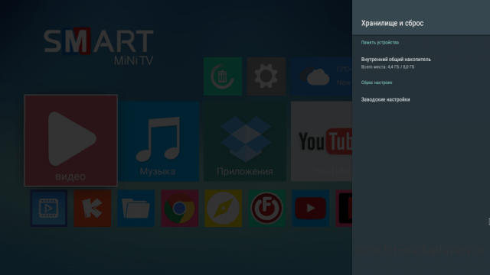Viewport: 490px width, 275px height.
Task: Click the Сброс настроек section label
Action: pyautogui.click(x=377, y=82)
